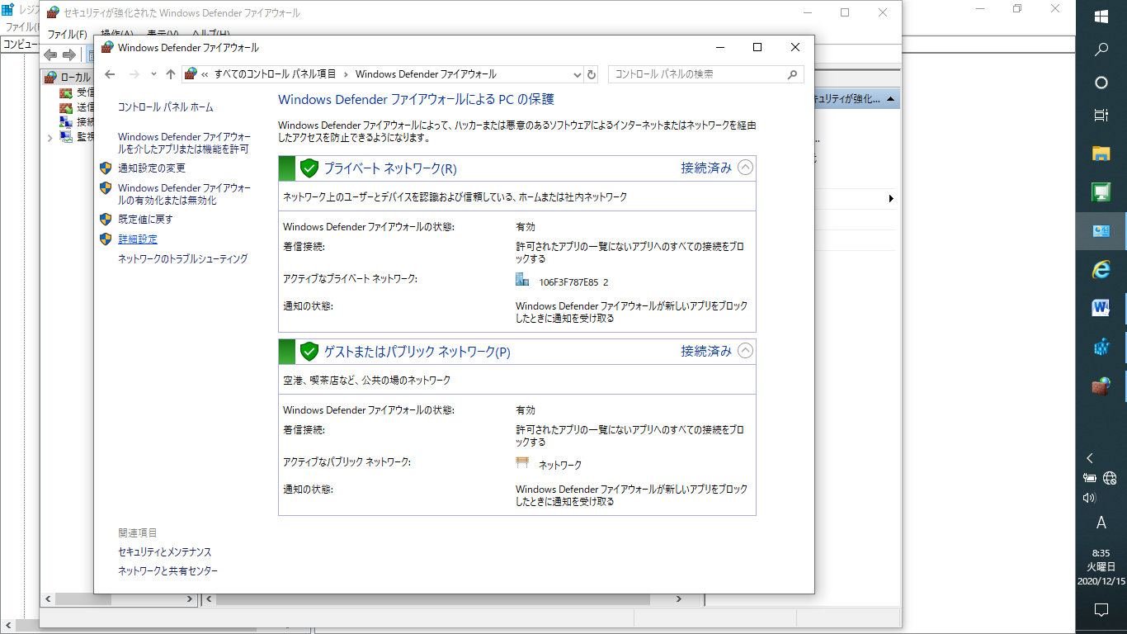The height and width of the screenshot is (634, 1127).
Task: Click the ゲストまたはパブリック ネットワーク(P) heading
Action: click(417, 352)
